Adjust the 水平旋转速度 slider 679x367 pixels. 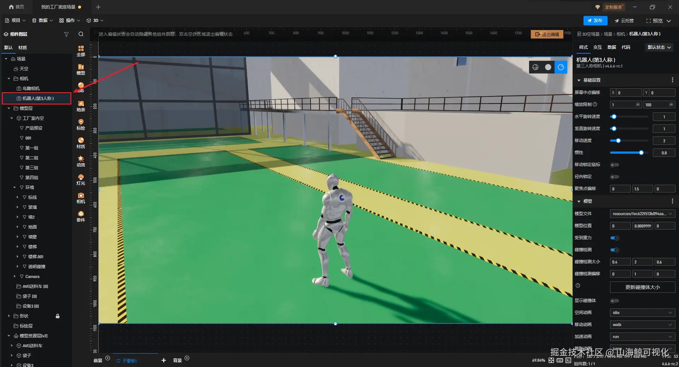coord(629,117)
